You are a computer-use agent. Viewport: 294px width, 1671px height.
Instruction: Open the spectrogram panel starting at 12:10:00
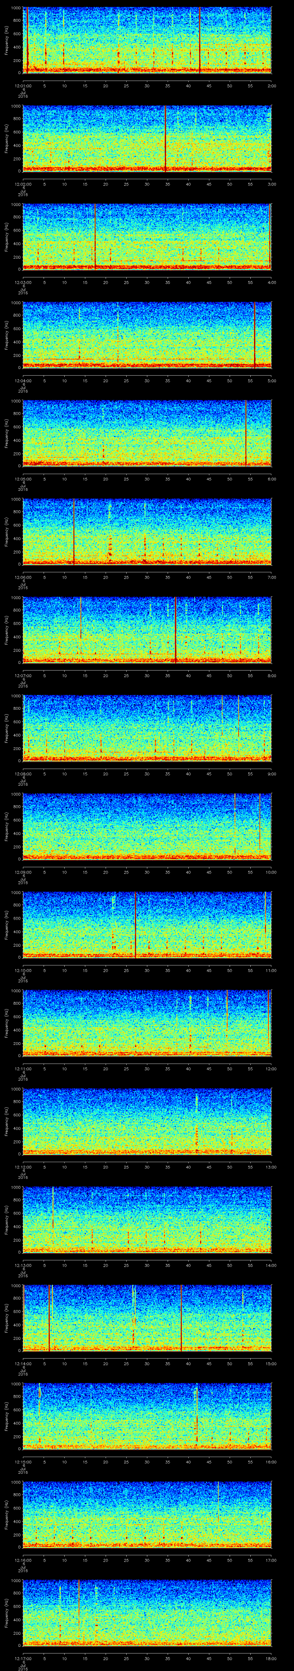click(x=147, y=925)
